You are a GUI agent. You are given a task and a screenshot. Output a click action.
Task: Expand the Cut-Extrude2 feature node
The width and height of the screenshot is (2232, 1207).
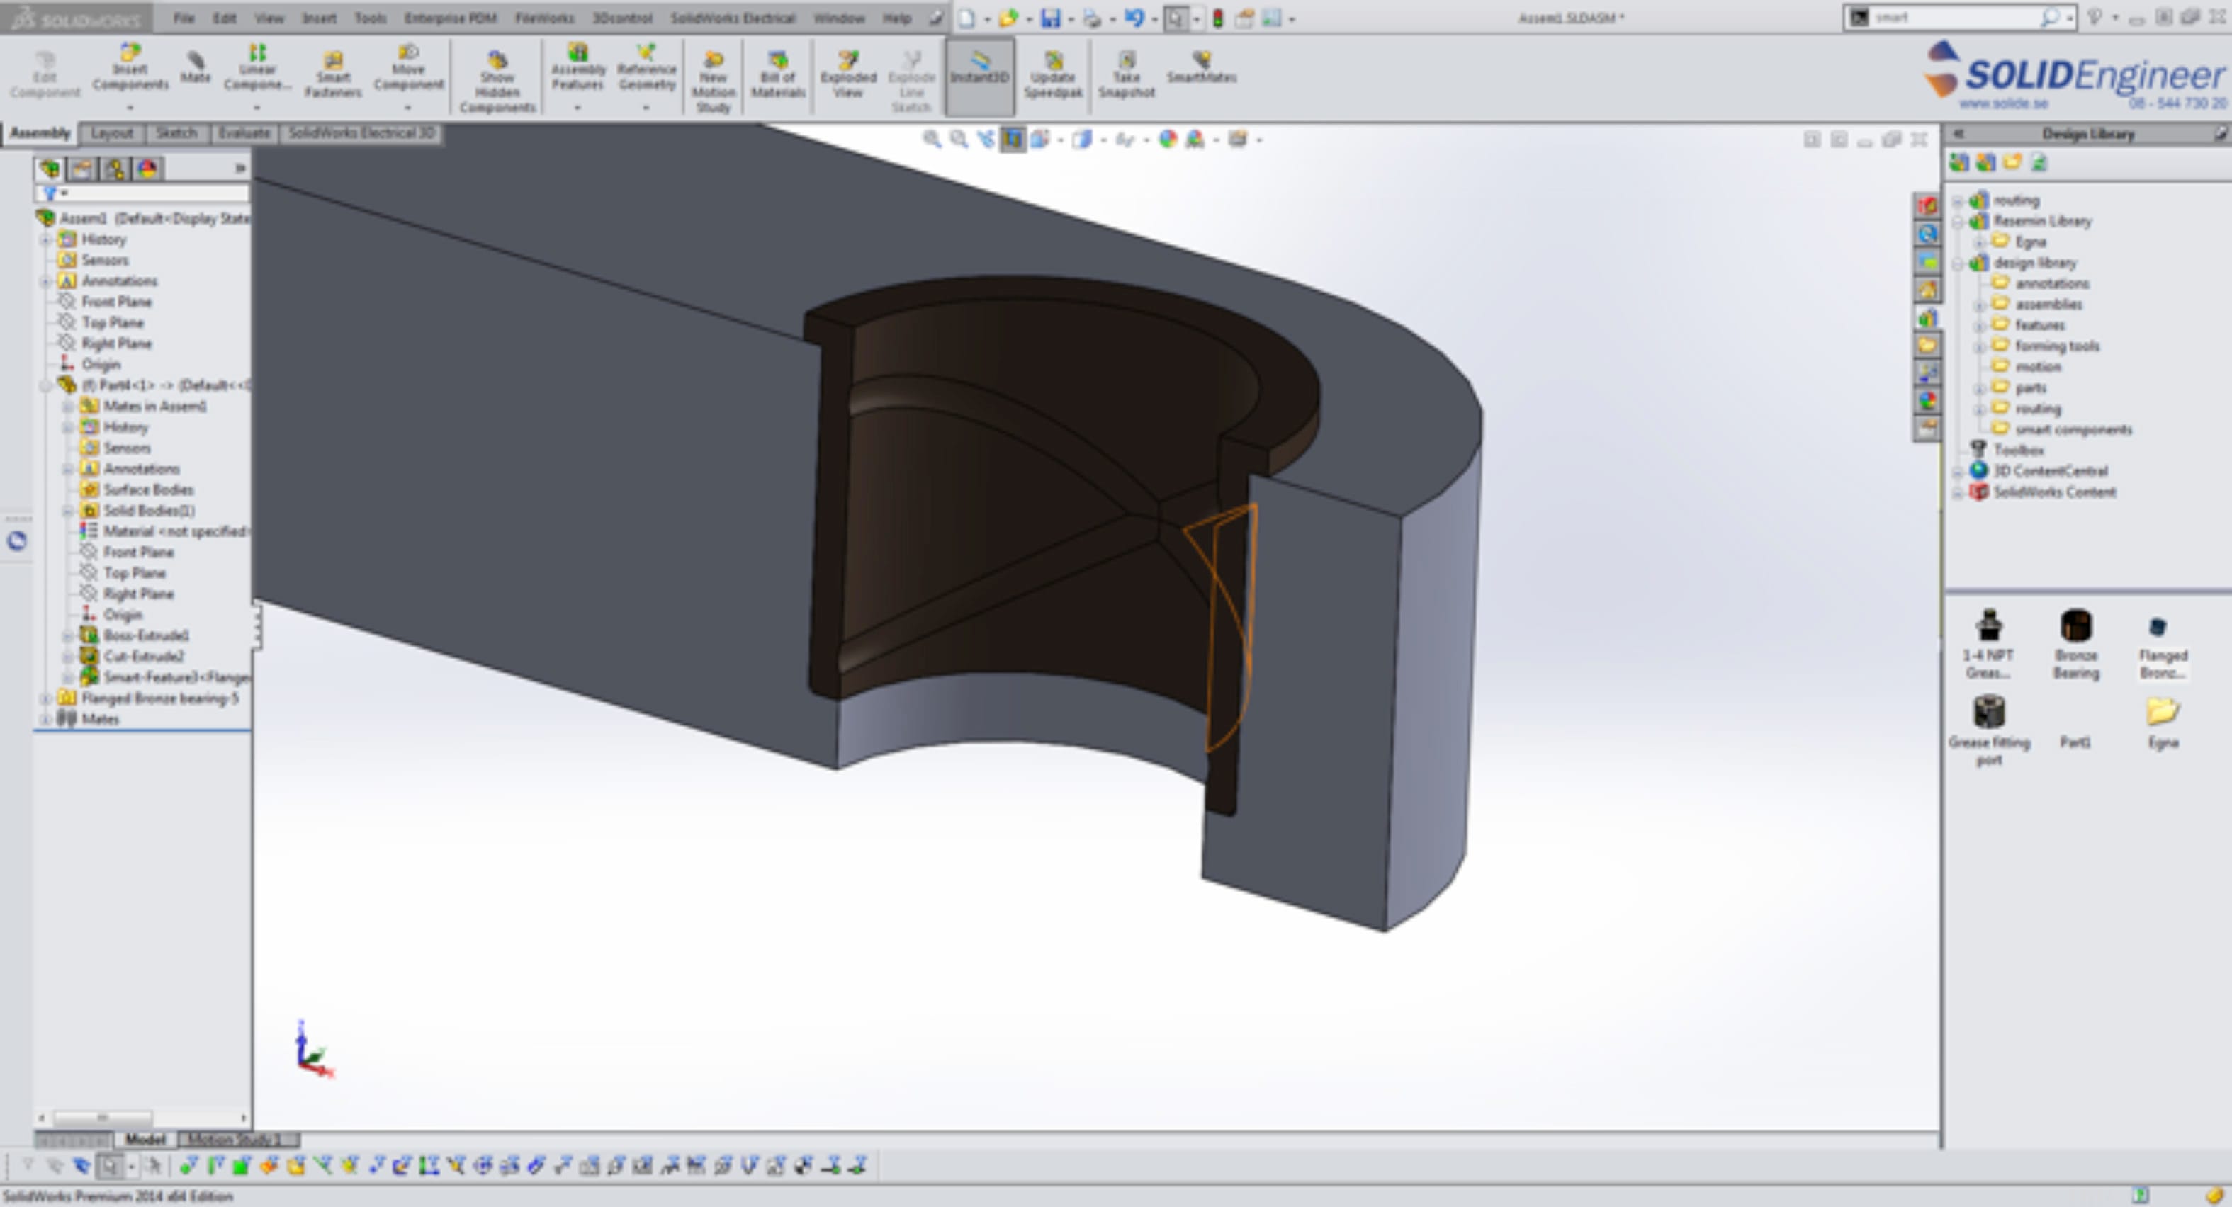67,657
